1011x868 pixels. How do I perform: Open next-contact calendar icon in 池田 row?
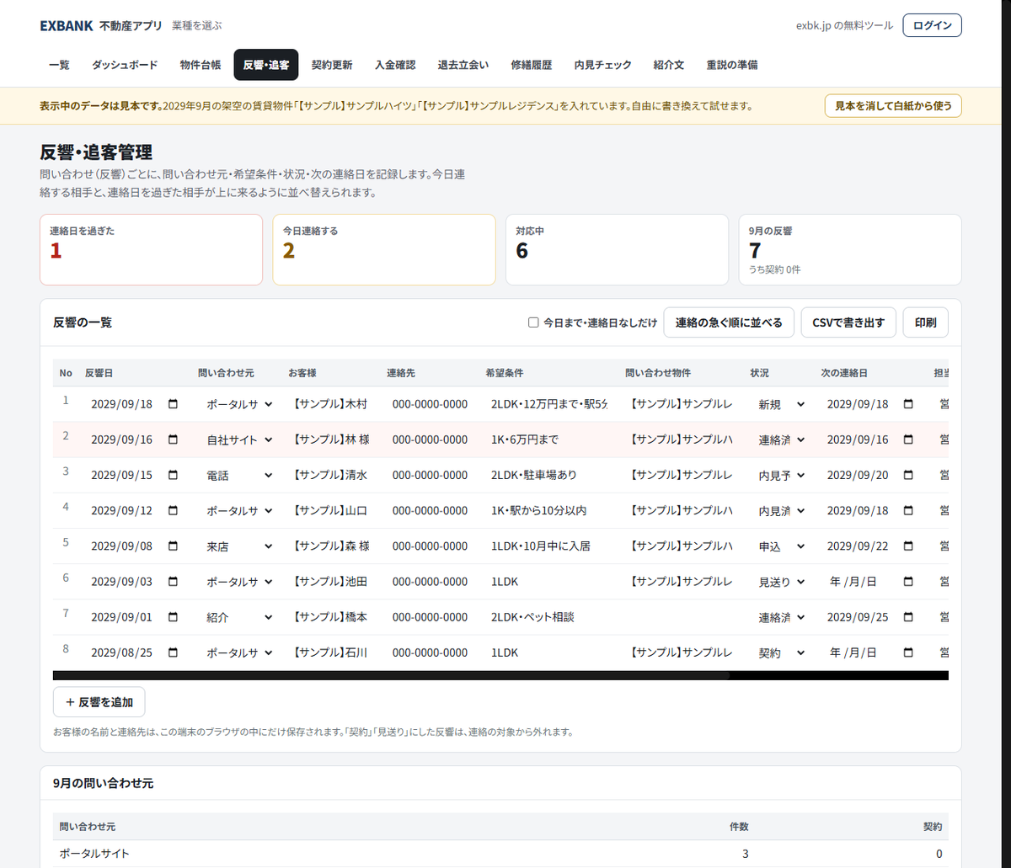point(908,582)
